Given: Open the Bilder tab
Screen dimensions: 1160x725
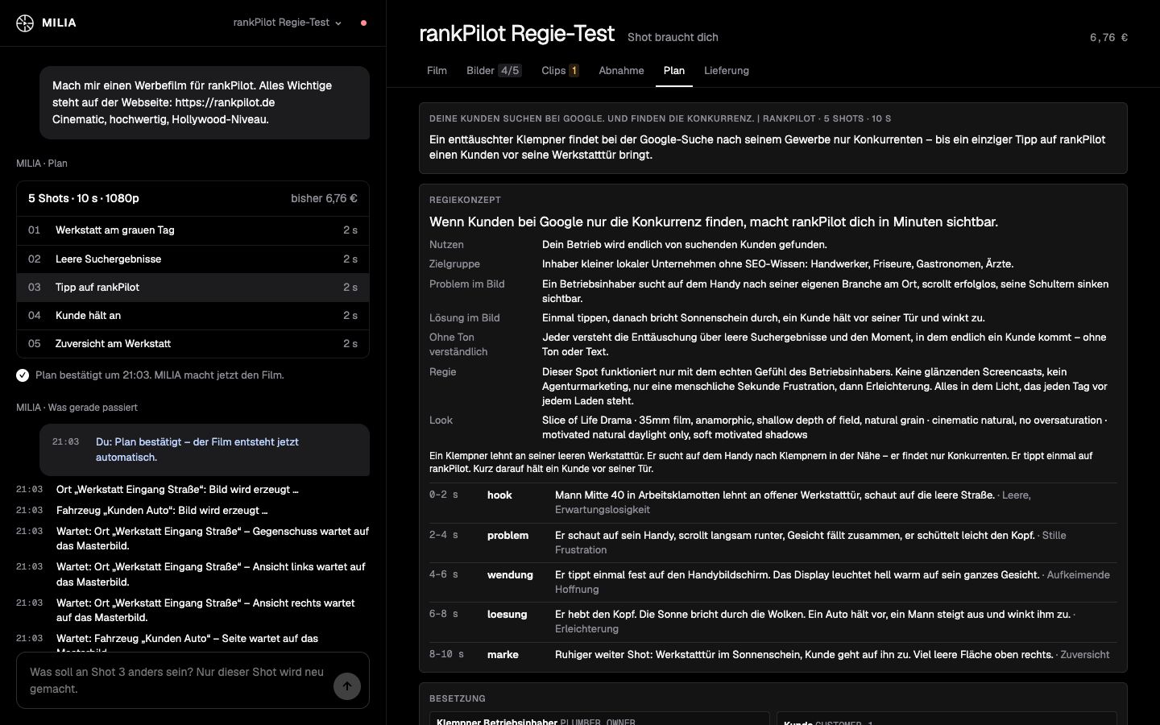Looking at the screenshot, I should [x=494, y=71].
